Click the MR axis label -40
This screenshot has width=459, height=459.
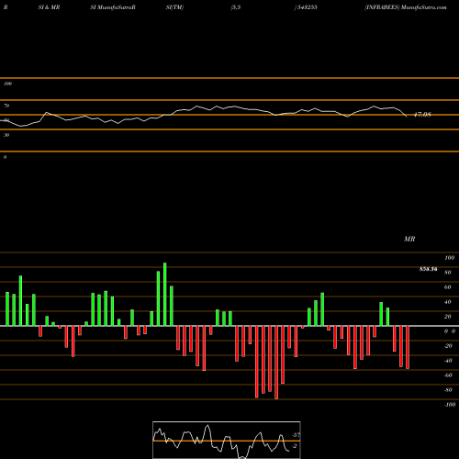pyautogui.click(x=448, y=361)
